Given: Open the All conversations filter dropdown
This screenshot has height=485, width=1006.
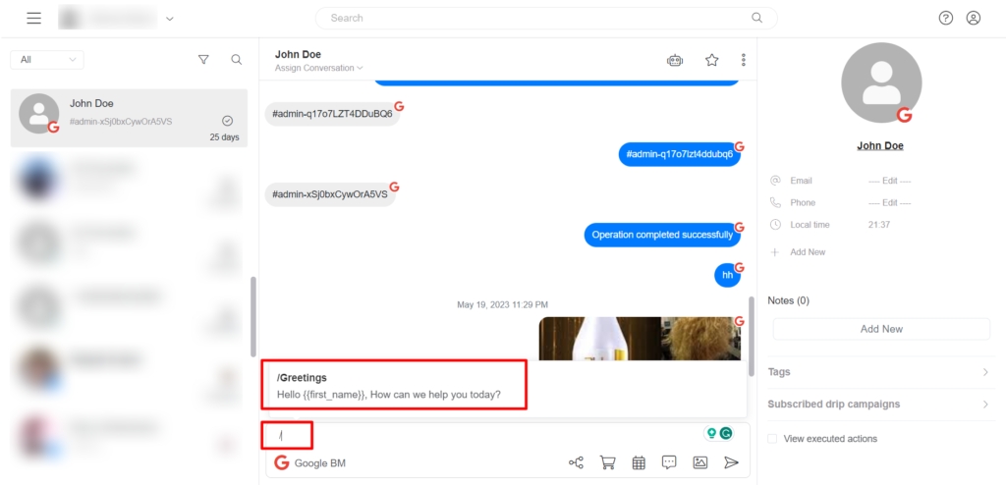Looking at the screenshot, I should [x=46, y=60].
